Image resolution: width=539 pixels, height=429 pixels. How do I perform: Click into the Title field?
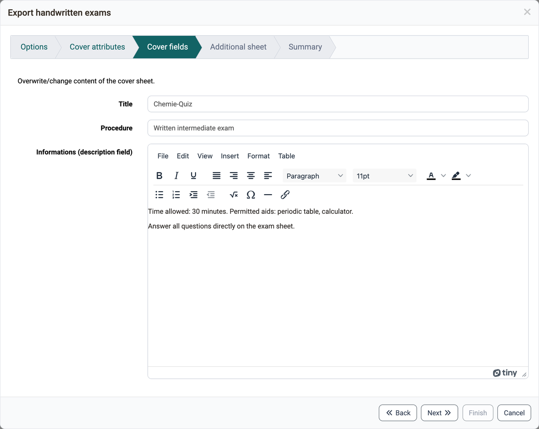(338, 104)
